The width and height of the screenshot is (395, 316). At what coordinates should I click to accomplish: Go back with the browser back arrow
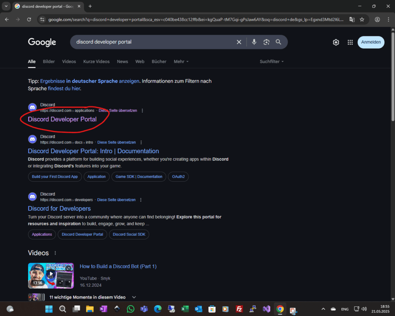7,19
